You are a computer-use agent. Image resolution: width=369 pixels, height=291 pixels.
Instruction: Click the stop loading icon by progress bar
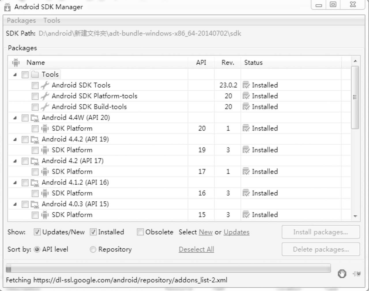(342, 274)
